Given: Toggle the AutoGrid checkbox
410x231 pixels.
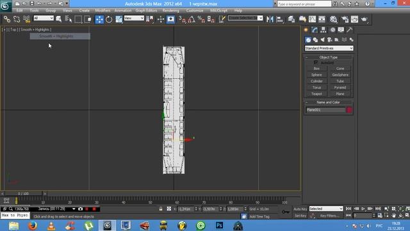Looking at the screenshot, I should click(316, 63).
